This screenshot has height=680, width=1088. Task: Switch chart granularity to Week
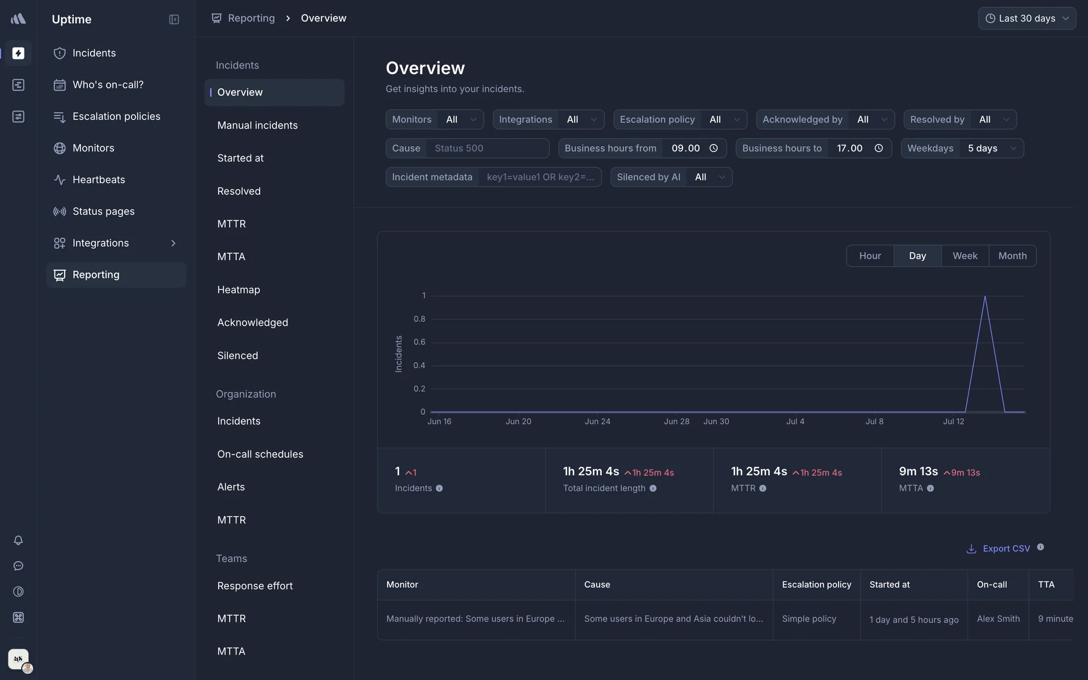(964, 256)
